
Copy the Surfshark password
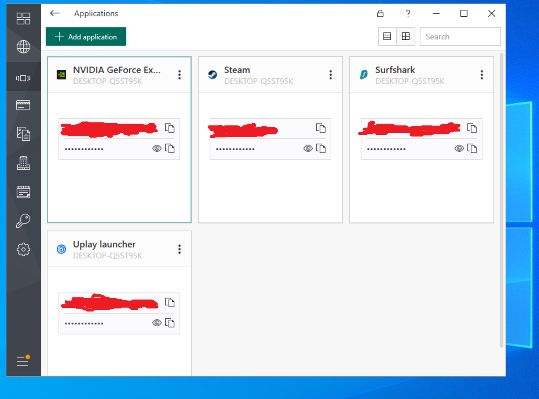[472, 148]
